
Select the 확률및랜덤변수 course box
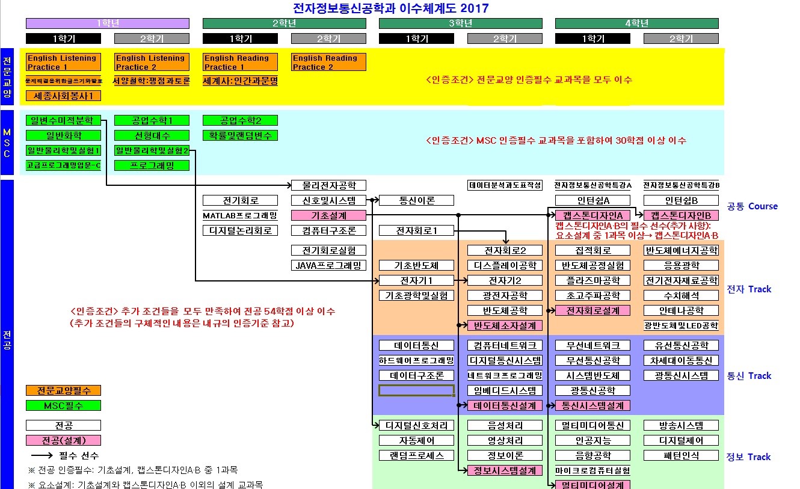240,135
